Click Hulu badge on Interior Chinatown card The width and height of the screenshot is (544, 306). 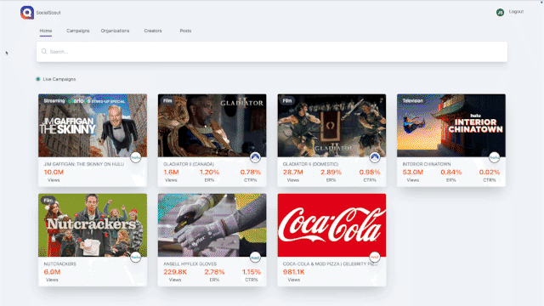click(495, 157)
